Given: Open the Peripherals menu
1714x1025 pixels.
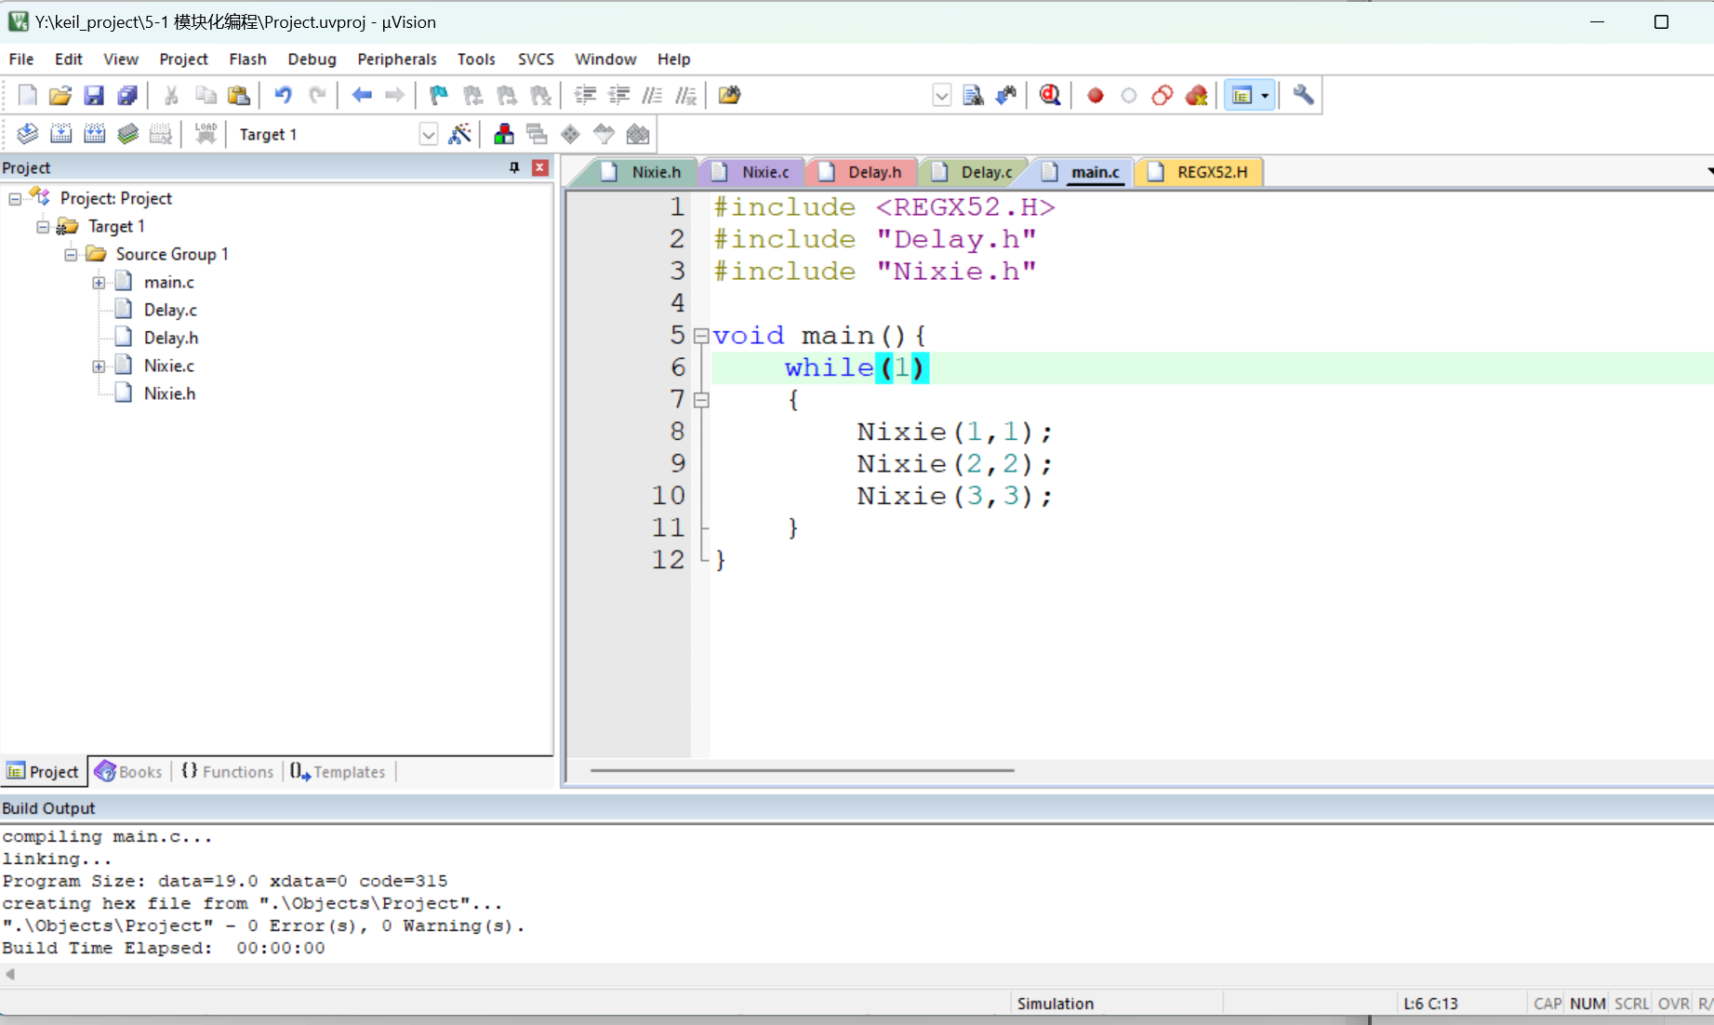Looking at the screenshot, I should [x=396, y=59].
